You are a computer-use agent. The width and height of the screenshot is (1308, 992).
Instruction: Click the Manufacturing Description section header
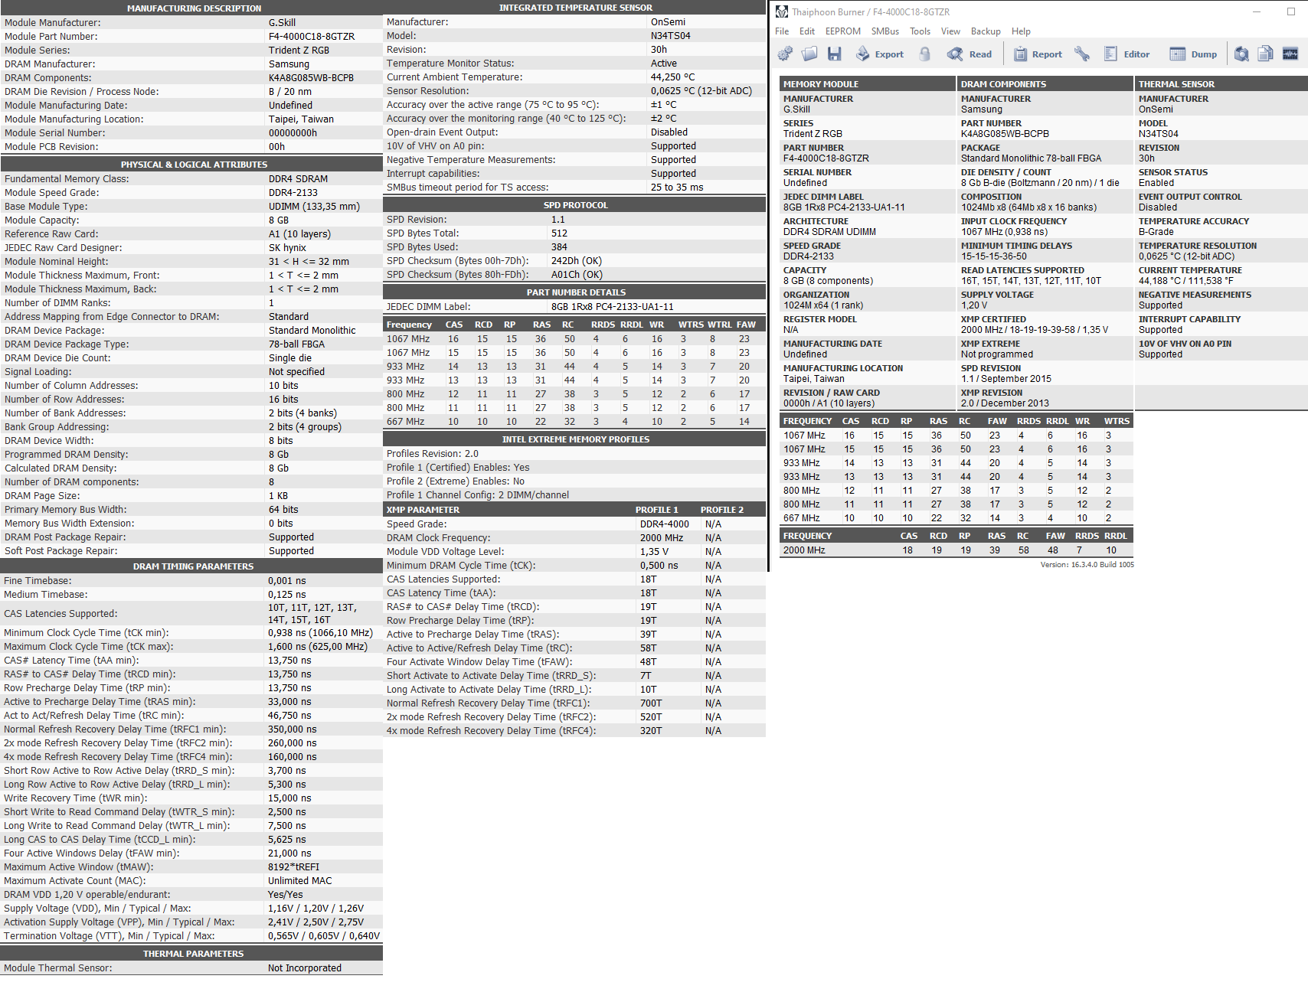(191, 8)
